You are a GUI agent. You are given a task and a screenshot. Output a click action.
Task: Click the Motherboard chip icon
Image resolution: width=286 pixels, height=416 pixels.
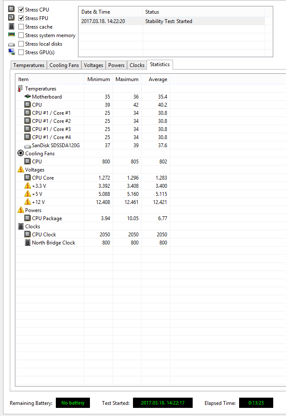pos(28,96)
